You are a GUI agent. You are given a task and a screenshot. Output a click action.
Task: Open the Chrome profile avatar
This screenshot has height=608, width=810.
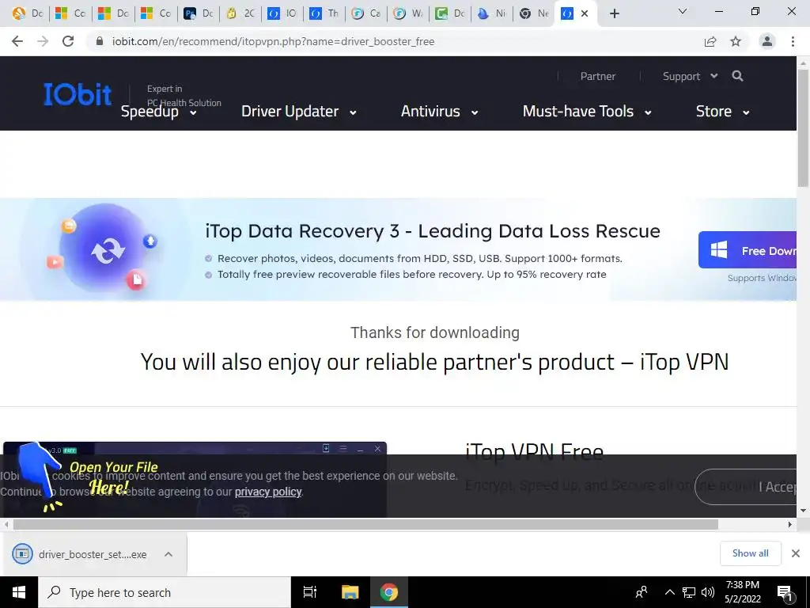click(767, 41)
